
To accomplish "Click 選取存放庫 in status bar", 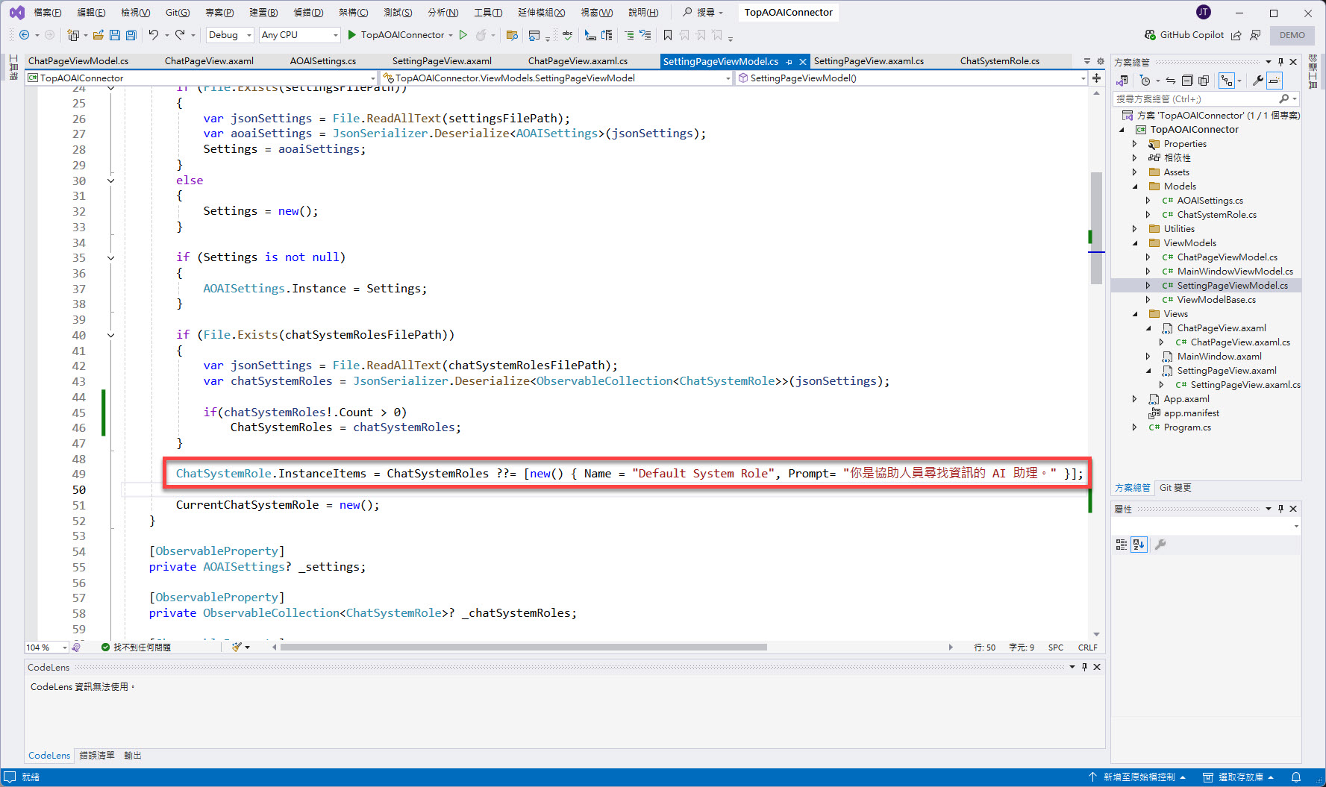I will click(x=1238, y=777).
